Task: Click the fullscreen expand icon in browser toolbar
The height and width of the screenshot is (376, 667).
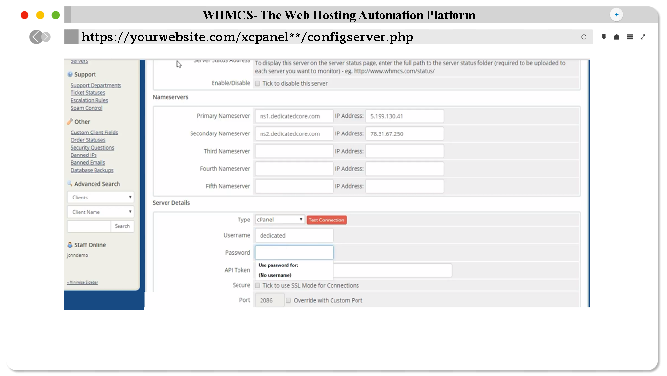Action: point(643,37)
